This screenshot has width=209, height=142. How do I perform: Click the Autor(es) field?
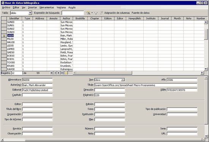37,85
